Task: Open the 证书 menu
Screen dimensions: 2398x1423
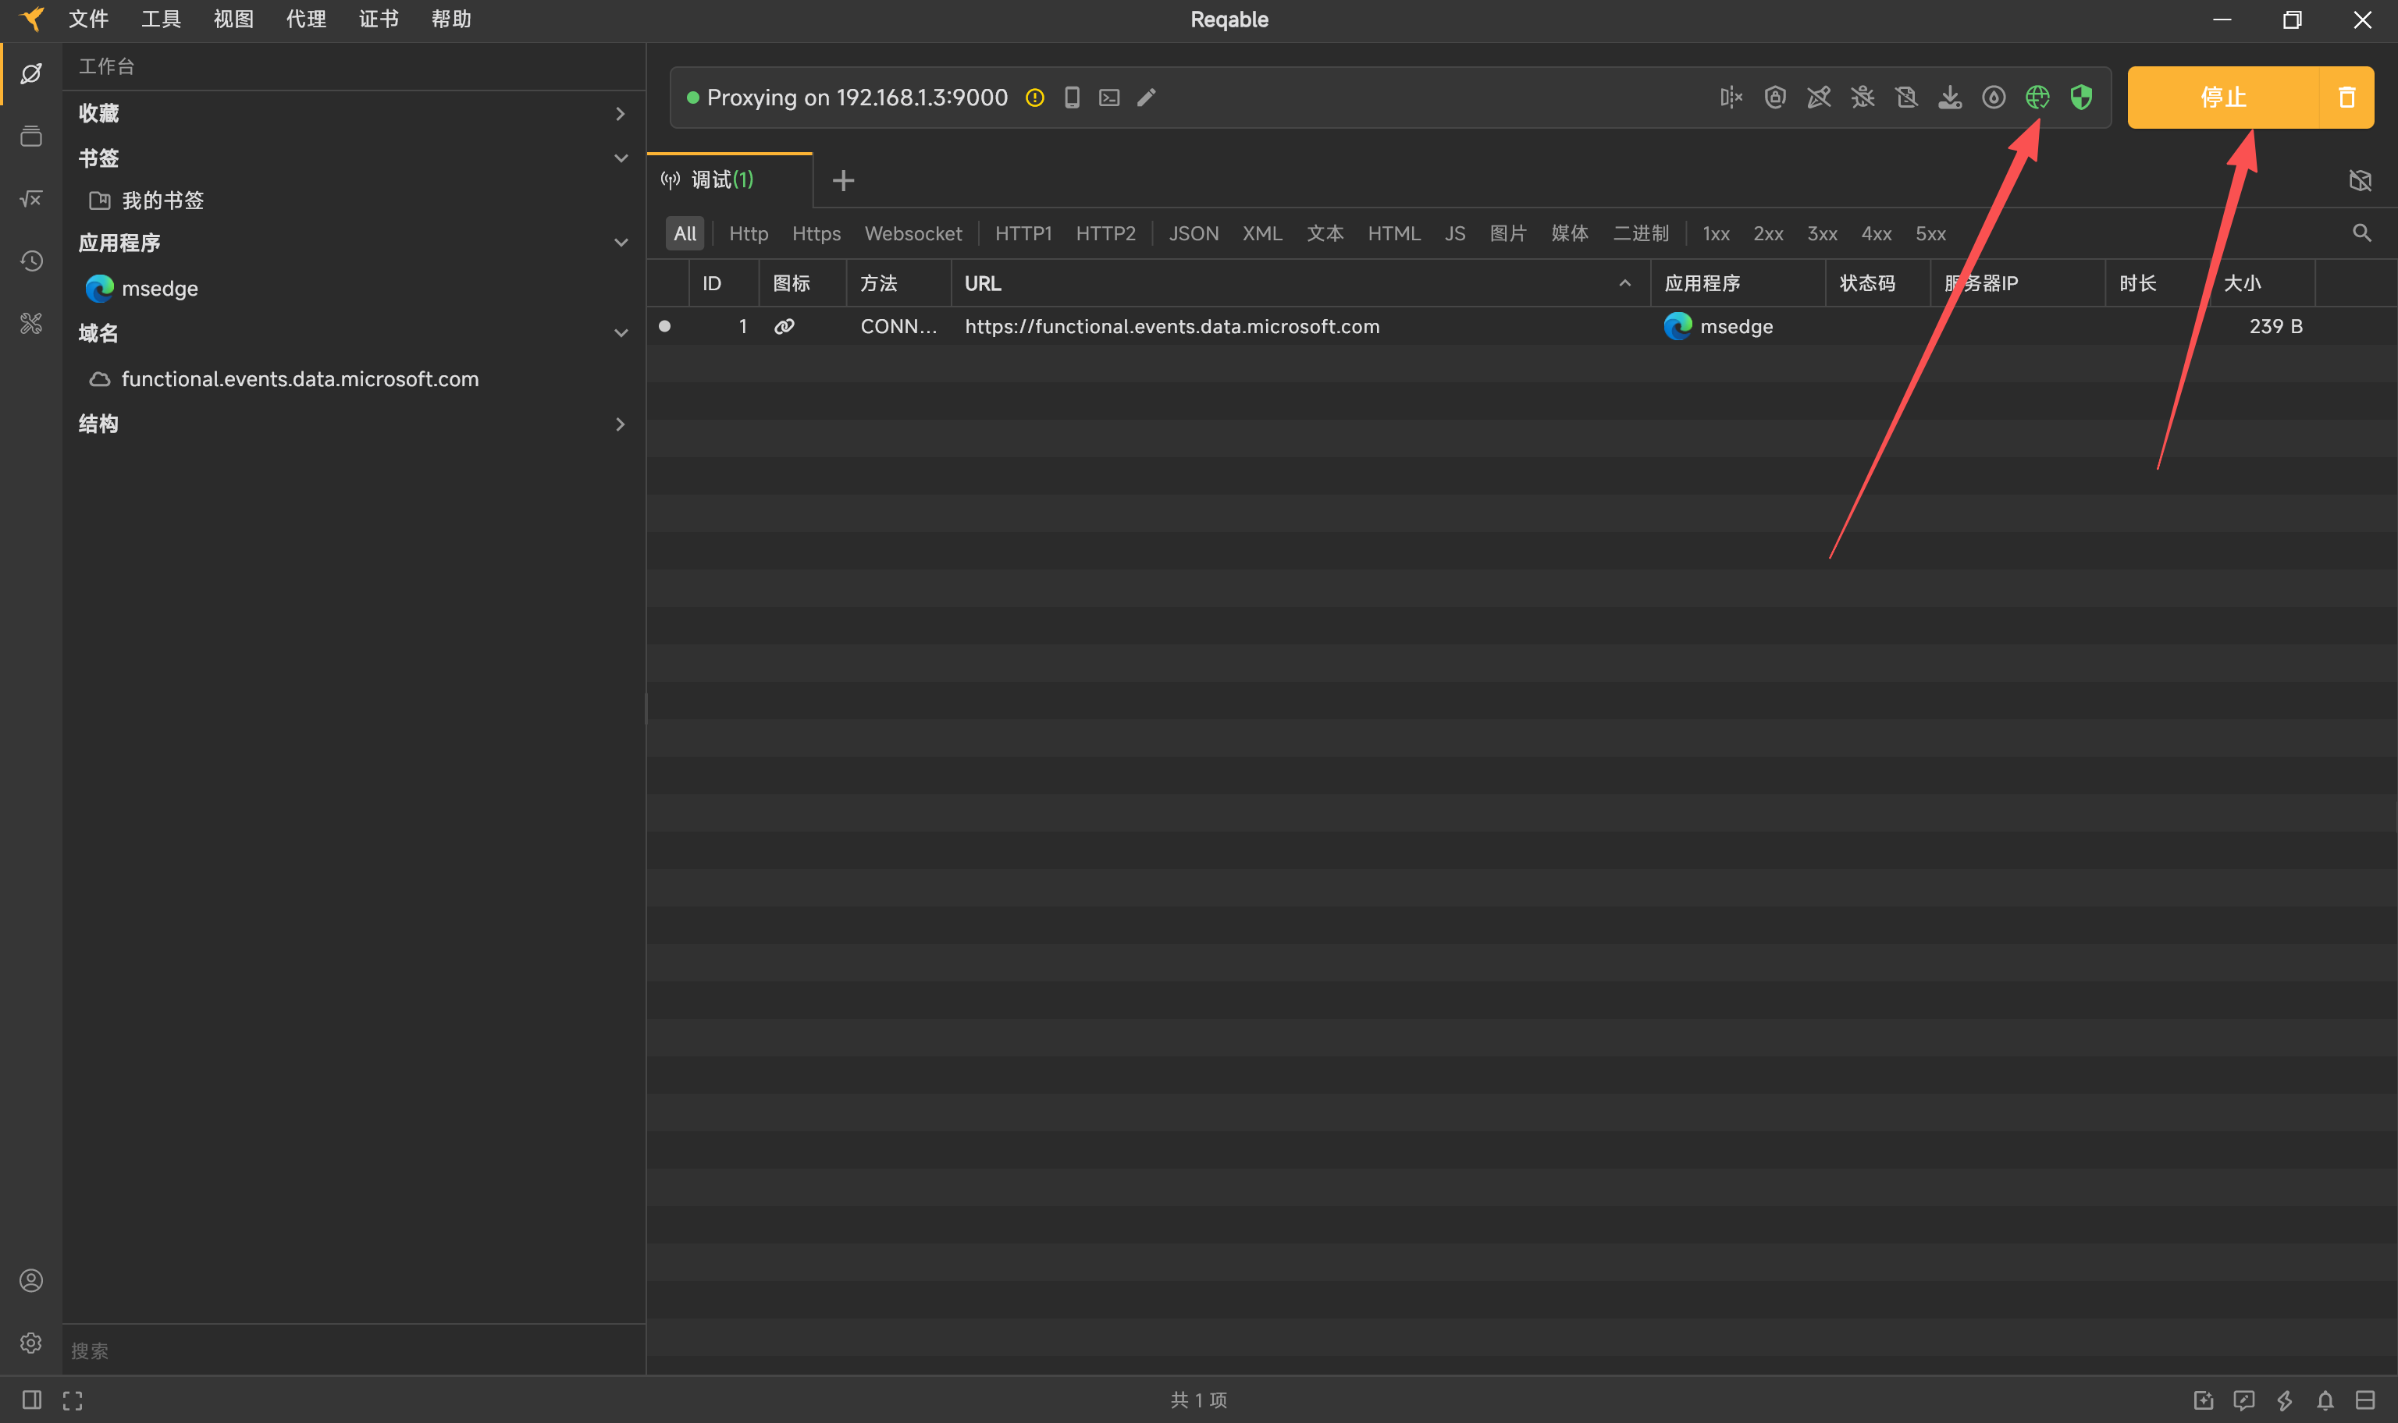Action: [378, 20]
